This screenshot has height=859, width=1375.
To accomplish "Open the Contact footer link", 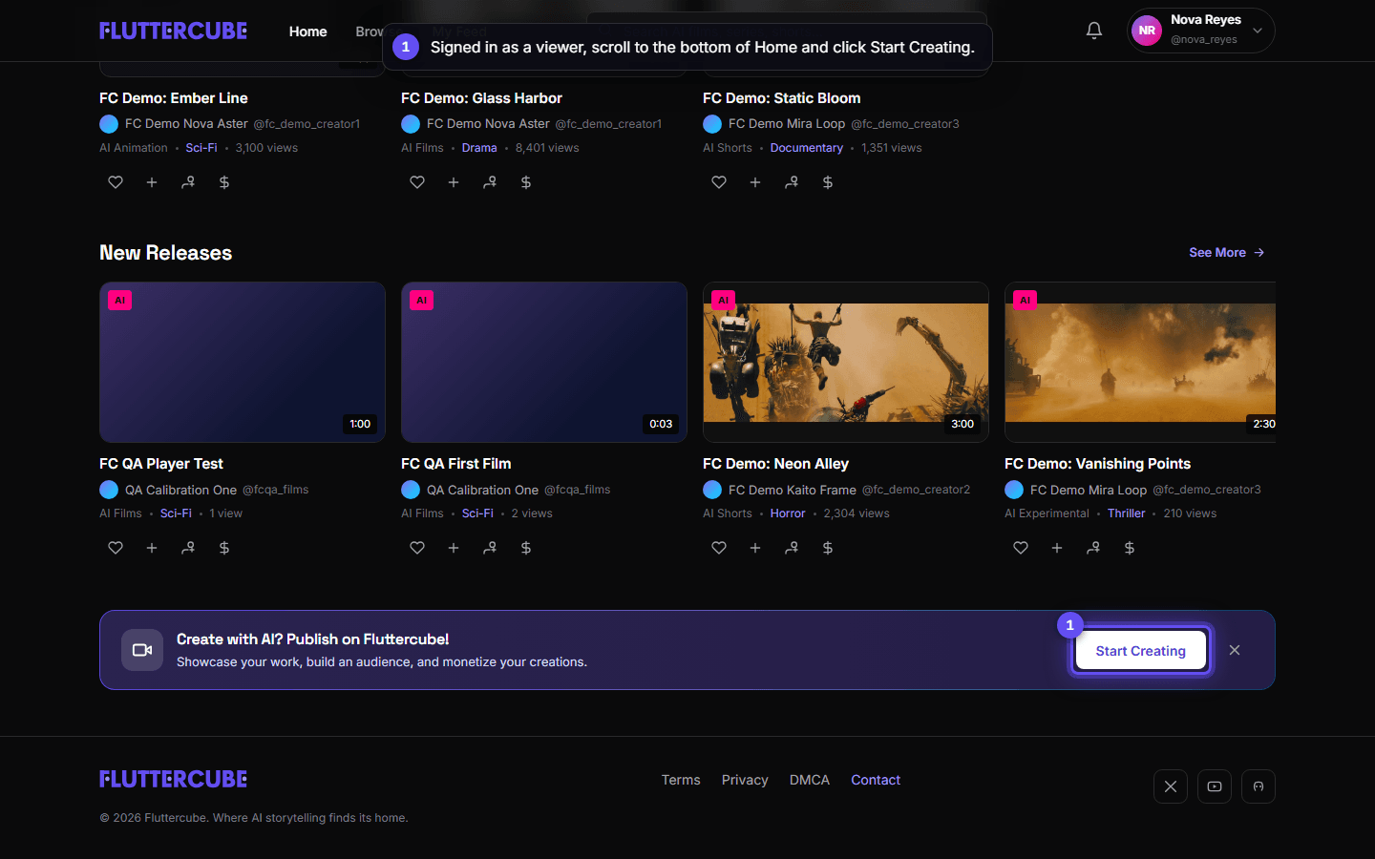I will point(876,780).
